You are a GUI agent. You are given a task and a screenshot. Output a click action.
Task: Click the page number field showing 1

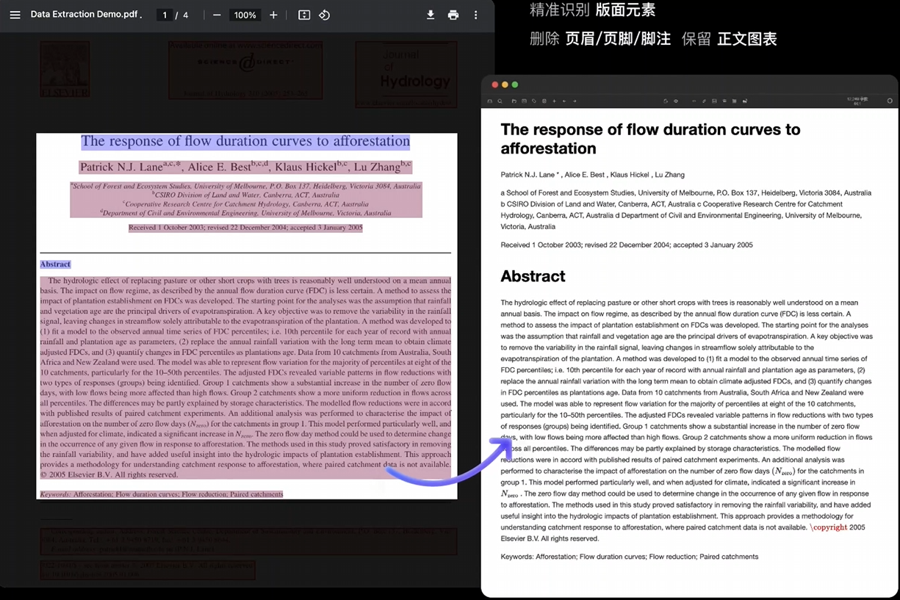[165, 15]
